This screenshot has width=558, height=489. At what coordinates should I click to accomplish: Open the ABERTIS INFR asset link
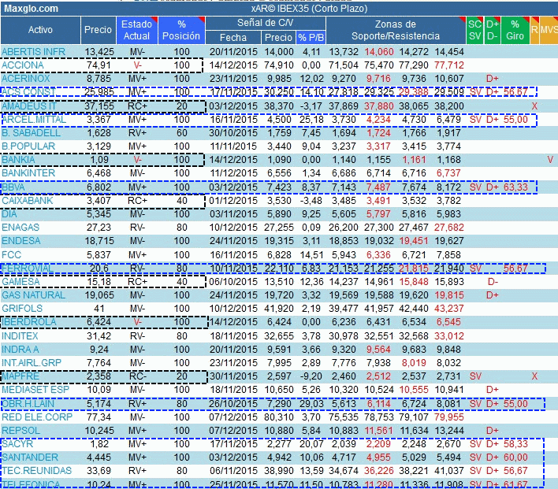point(33,52)
